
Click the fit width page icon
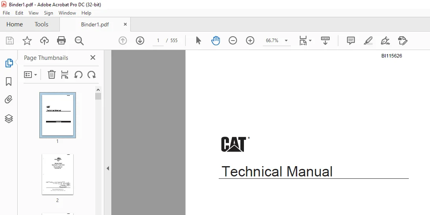(303, 41)
